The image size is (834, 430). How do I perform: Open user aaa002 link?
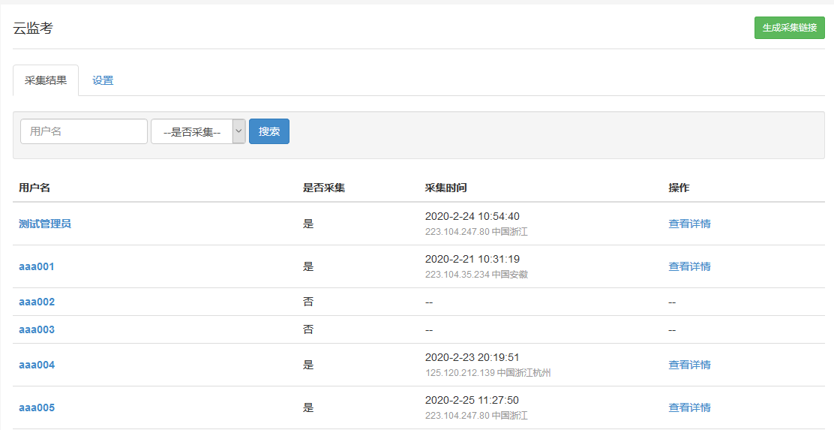[x=37, y=302]
